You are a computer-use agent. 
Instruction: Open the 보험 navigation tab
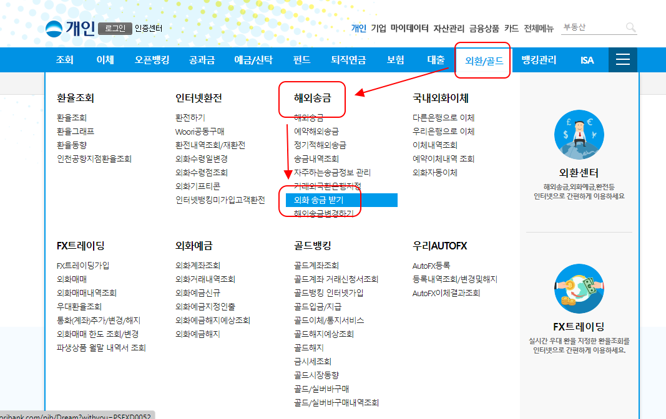point(396,60)
